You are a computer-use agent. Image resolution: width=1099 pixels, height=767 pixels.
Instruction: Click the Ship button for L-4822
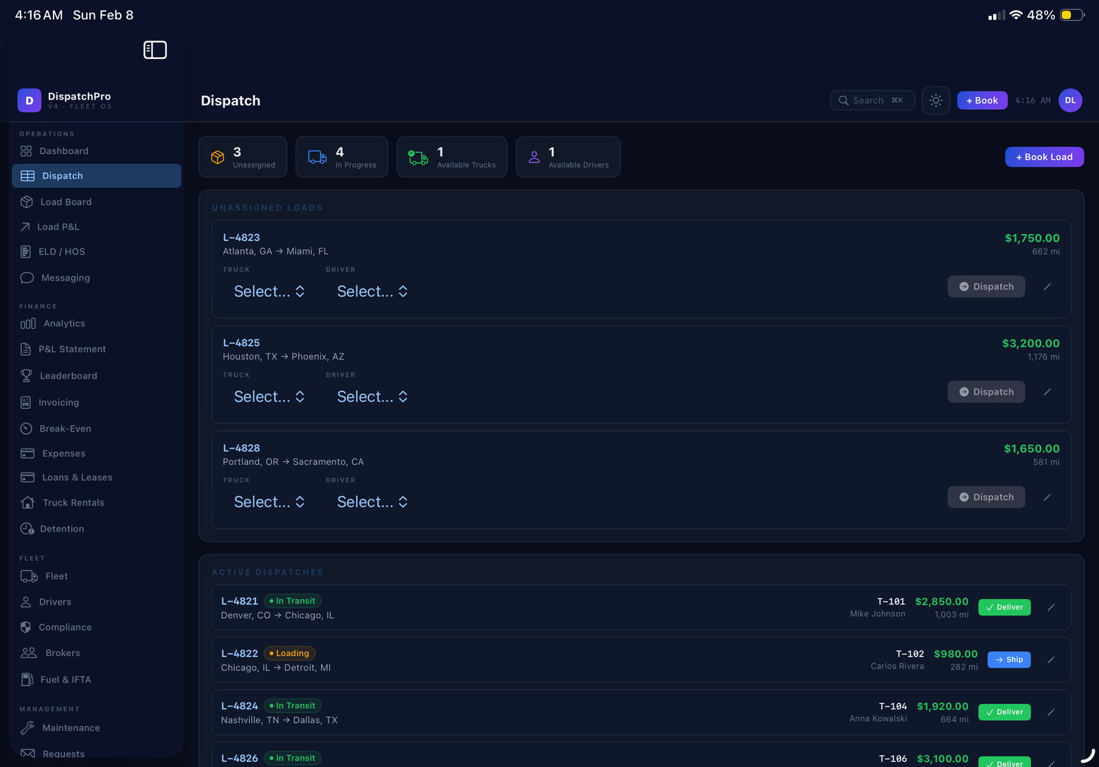[x=1008, y=660]
